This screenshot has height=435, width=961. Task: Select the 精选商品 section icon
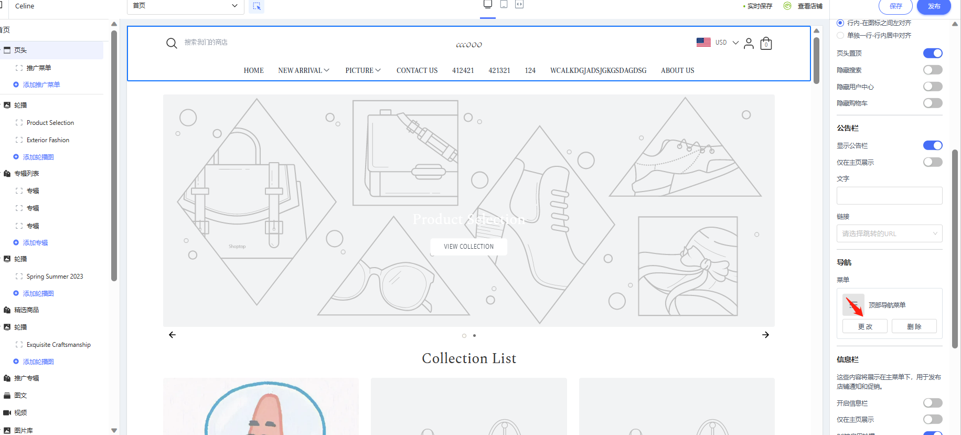(7, 310)
